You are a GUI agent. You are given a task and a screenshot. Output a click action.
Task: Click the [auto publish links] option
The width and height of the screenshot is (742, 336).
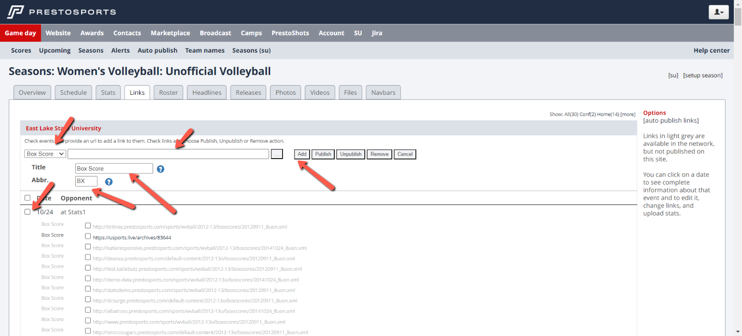[671, 120]
